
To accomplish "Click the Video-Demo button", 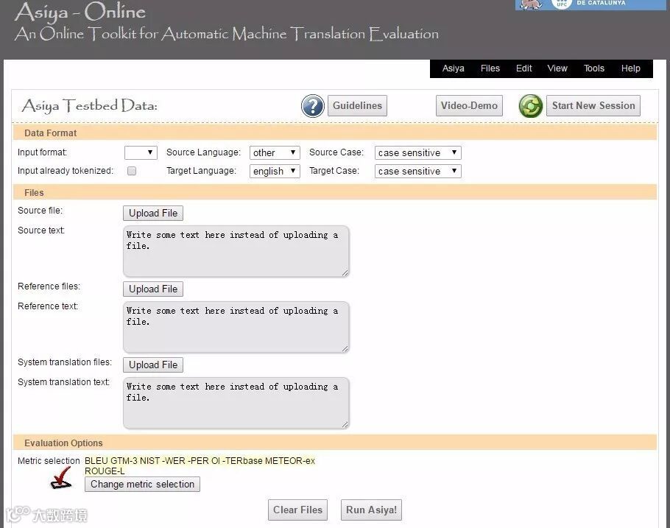I will point(469,105).
